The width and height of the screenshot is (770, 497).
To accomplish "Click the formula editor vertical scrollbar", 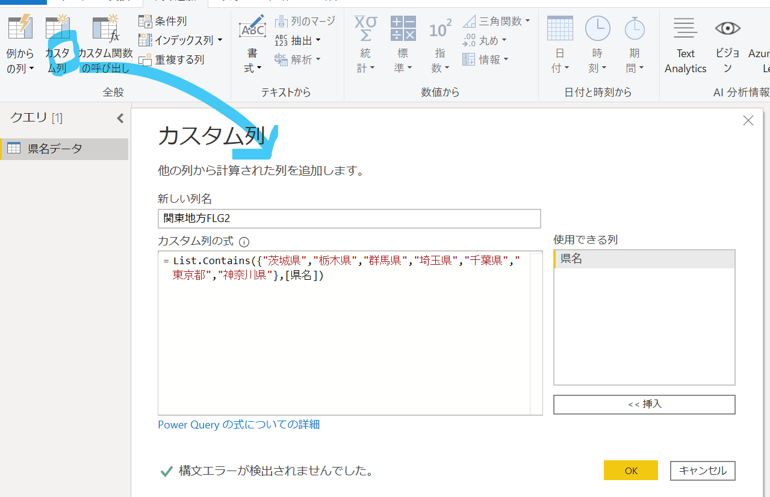I will point(536,333).
